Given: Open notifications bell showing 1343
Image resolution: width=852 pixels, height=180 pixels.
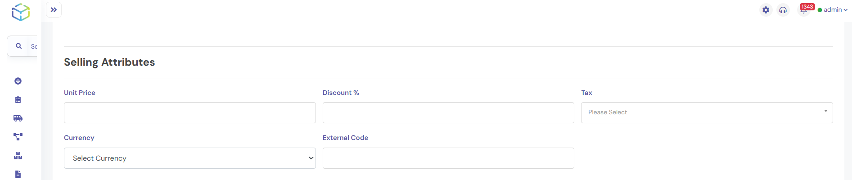Looking at the screenshot, I should pos(804,10).
